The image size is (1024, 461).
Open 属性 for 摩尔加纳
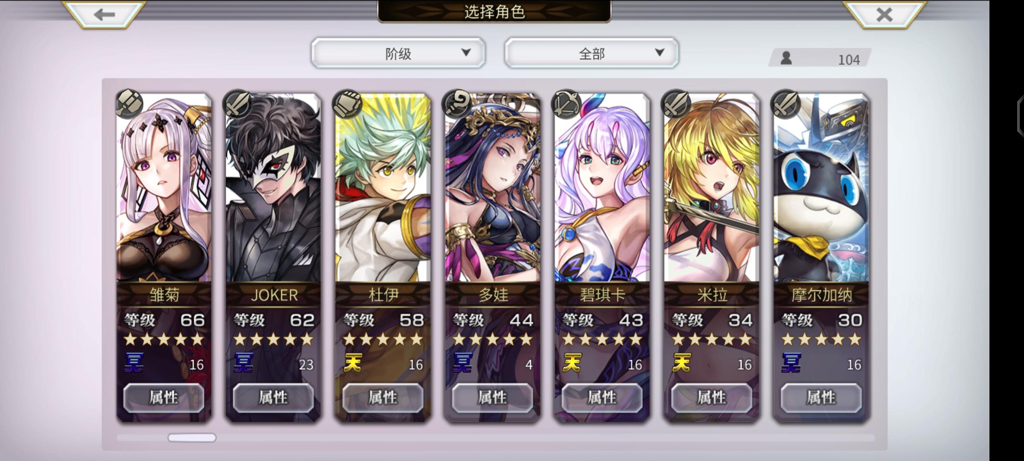point(821,398)
